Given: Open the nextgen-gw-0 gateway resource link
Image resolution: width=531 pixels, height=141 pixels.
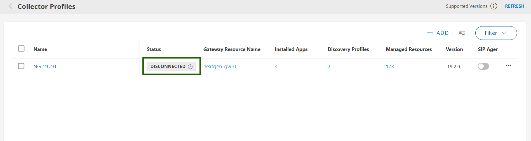Looking at the screenshot, I should click(220, 67).
